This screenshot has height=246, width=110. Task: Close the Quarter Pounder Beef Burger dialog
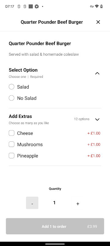(98, 22)
